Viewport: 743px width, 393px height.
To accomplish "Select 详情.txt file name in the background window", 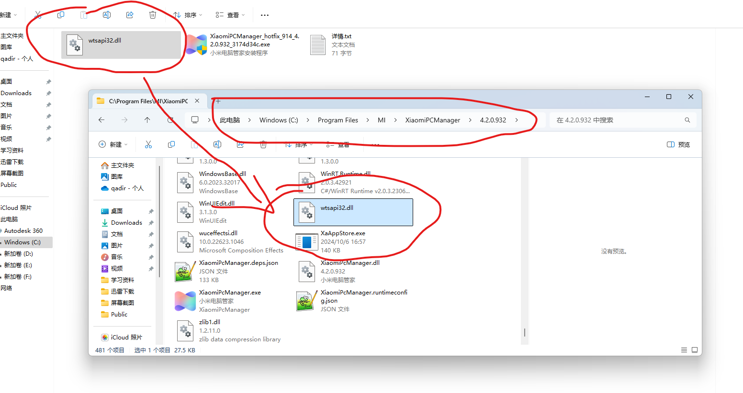I will point(341,36).
